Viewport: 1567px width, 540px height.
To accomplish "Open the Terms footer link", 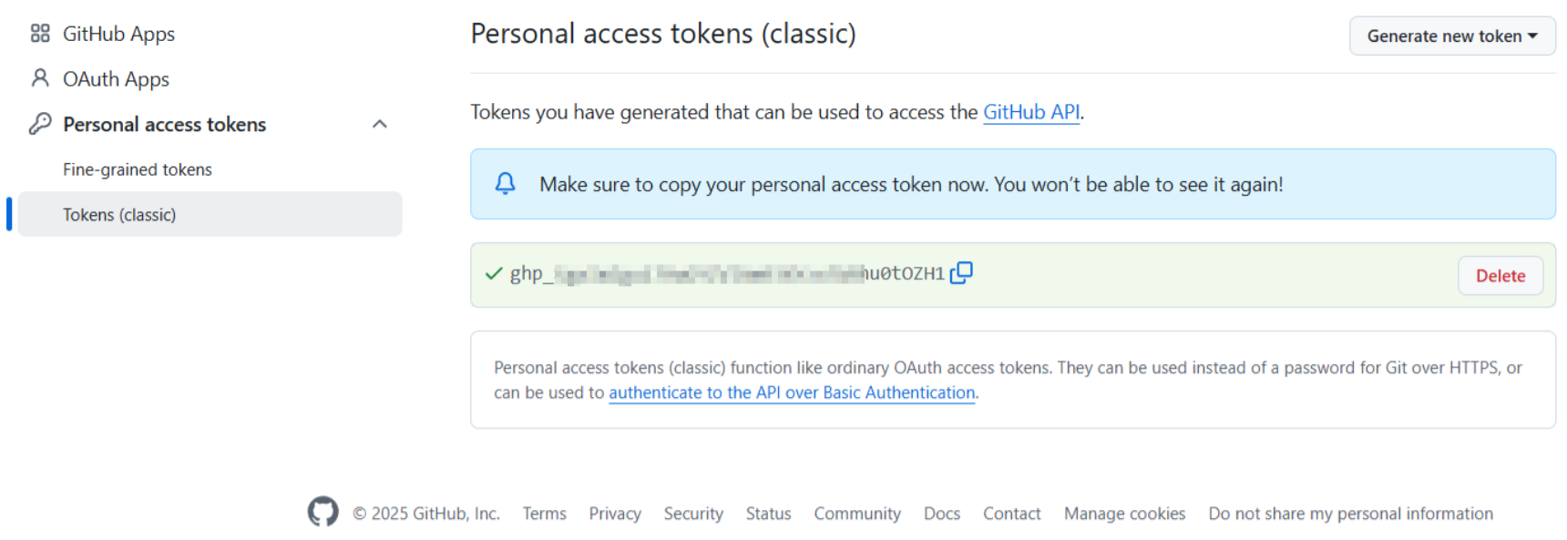I will (x=544, y=514).
